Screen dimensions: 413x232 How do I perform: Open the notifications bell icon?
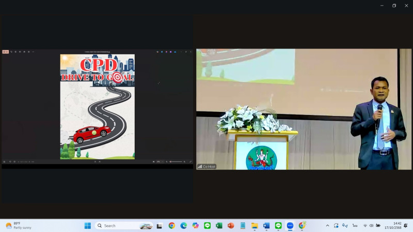pos(406,225)
